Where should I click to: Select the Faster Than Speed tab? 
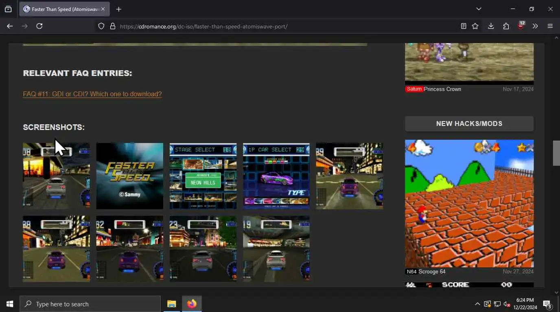click(x=64, y=9)
